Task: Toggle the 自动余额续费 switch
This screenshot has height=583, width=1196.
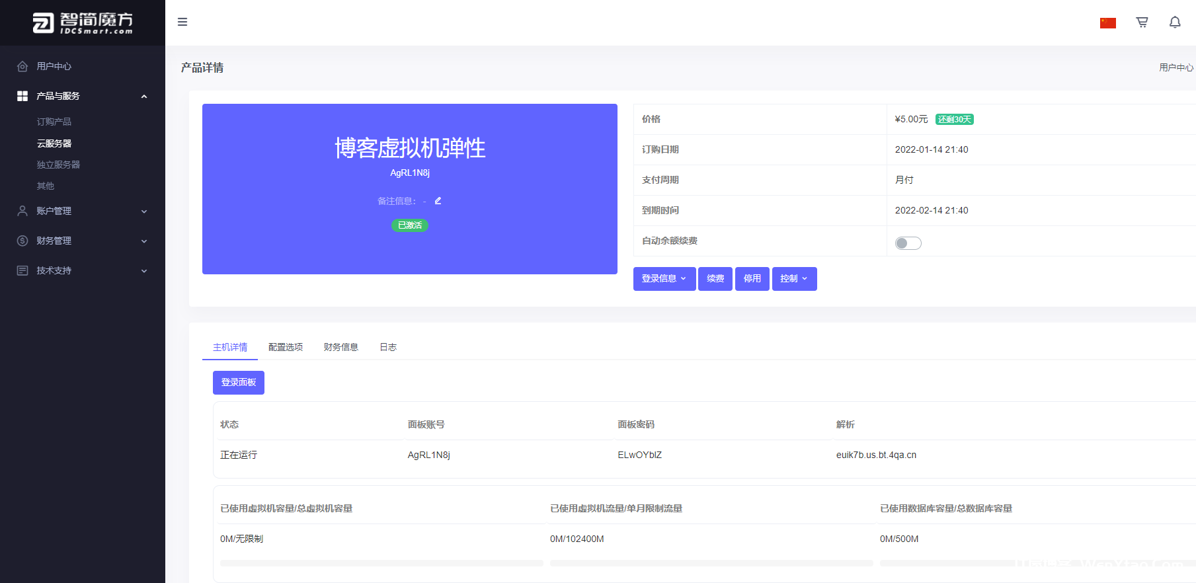Action: pyautogui.click(x=908, y=243)
